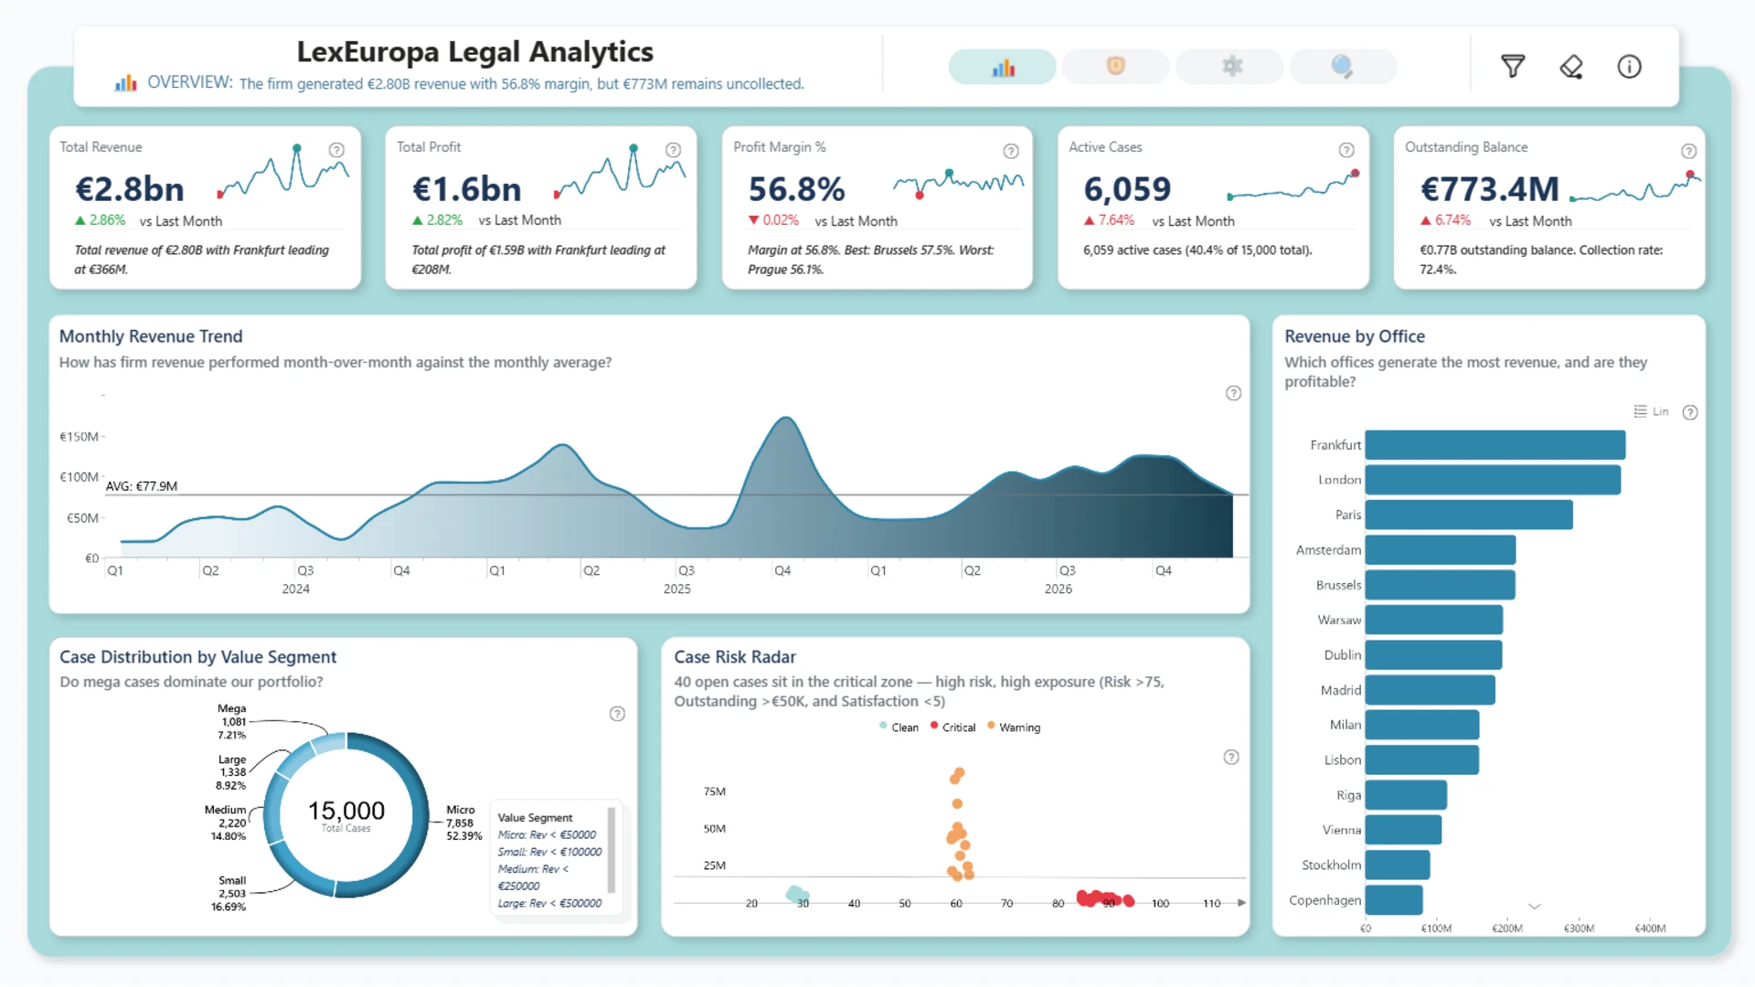Select the Frankfurt revenue bar
Screen dimensions: 1755x987
coord(1495,445)
